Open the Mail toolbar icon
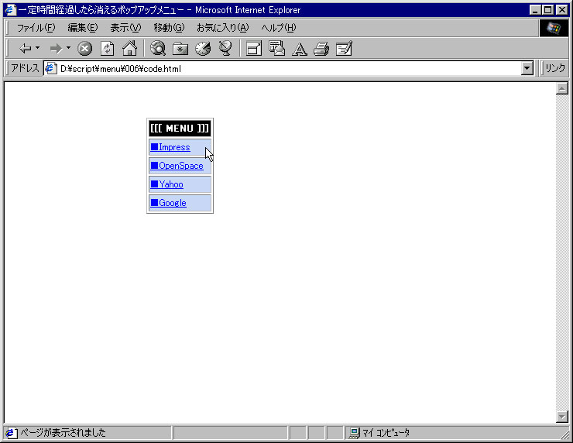 pyautogui.click(x=276, y=48)
